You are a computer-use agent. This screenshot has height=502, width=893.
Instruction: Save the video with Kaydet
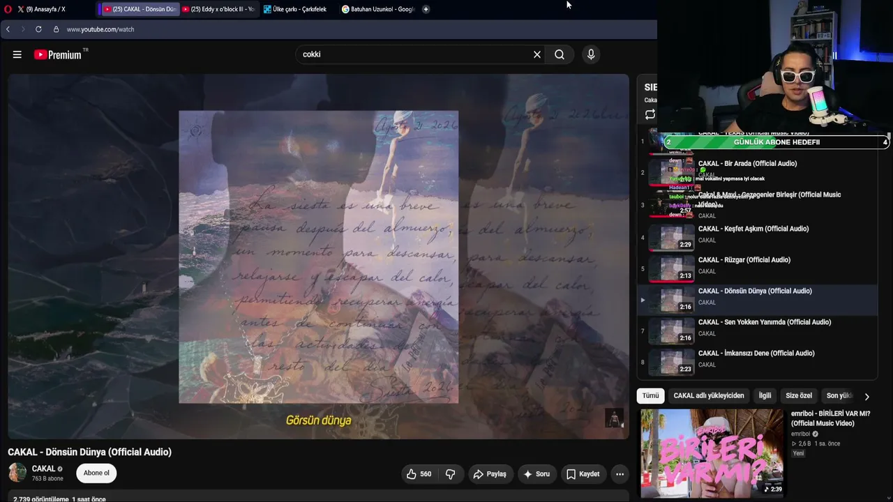583,474
